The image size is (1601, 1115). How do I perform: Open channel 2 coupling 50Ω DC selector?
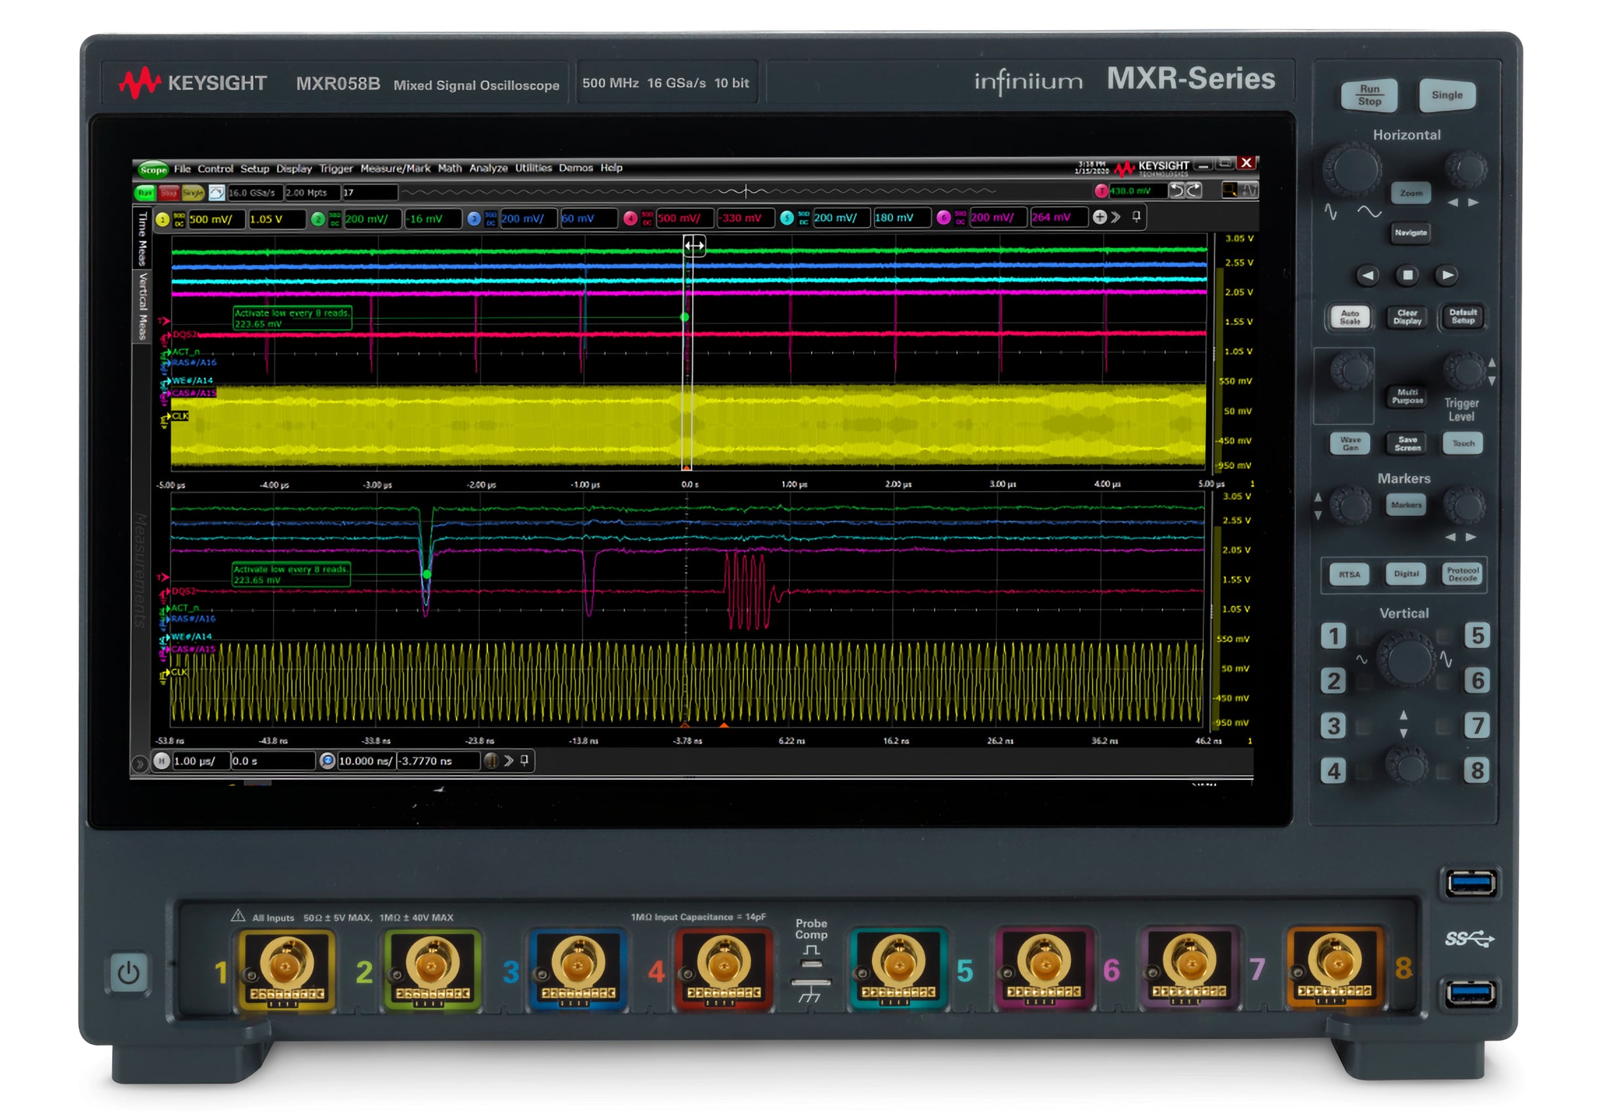click(x=335, y=219)
